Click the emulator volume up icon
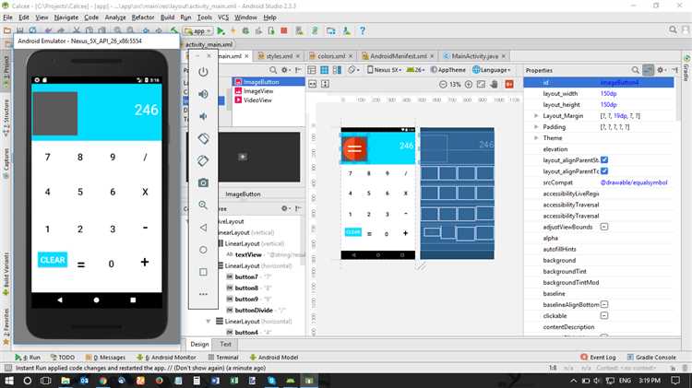The height and width of the screenshot is (388, 692). (x=203, y=94)
